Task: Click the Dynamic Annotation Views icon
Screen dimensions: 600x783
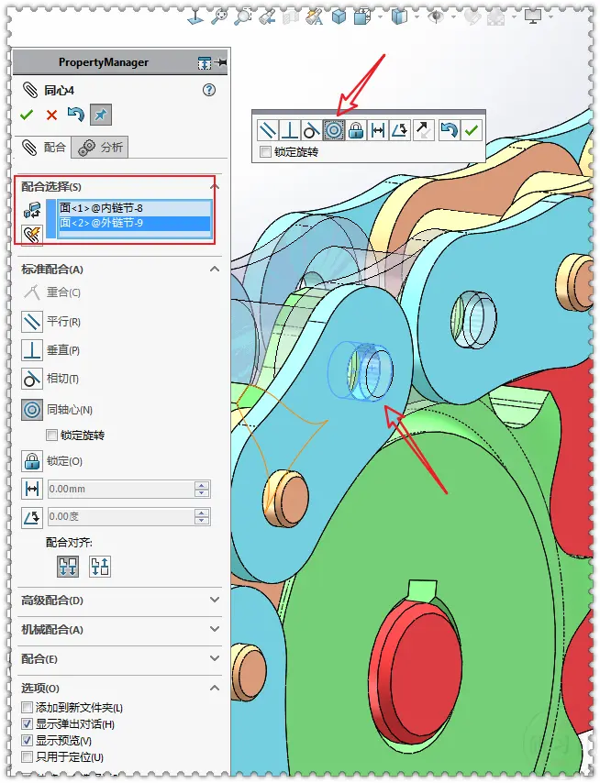Action: 315,17
